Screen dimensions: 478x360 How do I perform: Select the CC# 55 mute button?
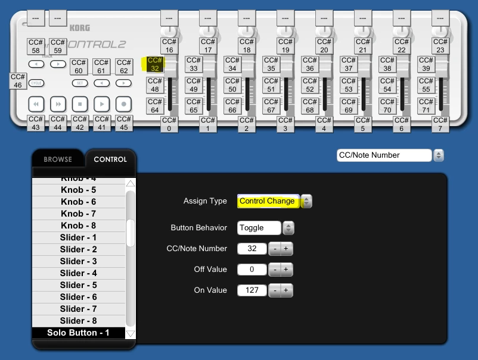426,85
